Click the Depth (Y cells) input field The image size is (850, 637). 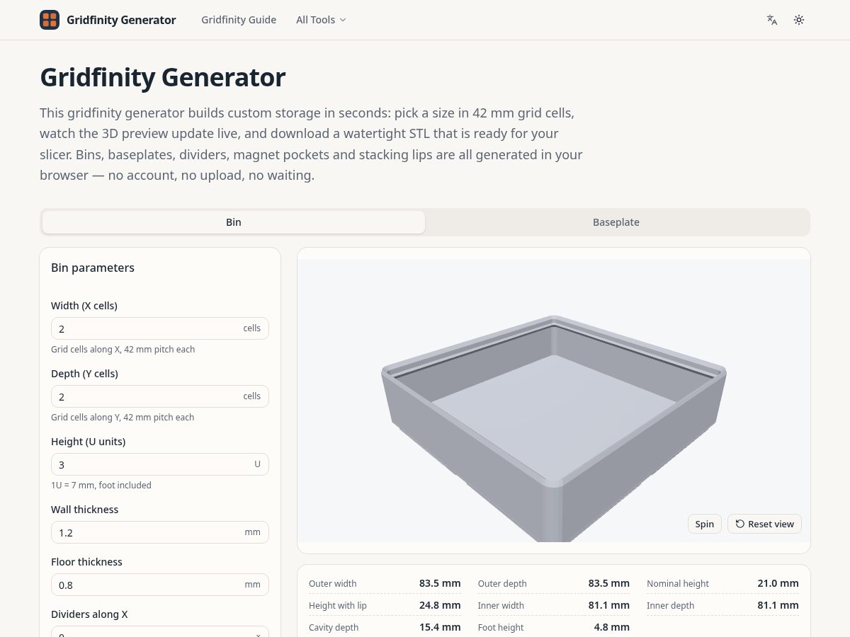coord(160,396)
